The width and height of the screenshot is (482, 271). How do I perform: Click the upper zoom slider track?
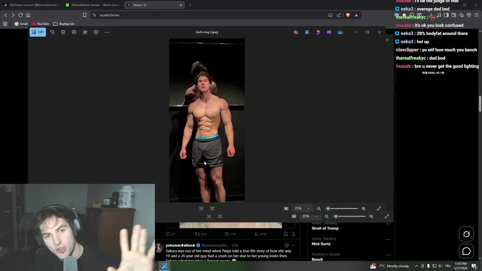[x=342, y=209]
